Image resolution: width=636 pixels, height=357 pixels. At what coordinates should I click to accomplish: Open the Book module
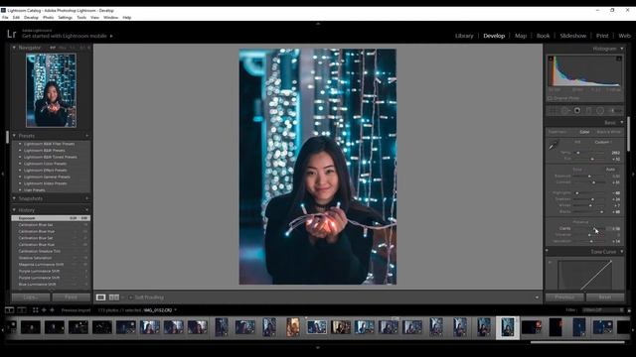pos(544,36)
